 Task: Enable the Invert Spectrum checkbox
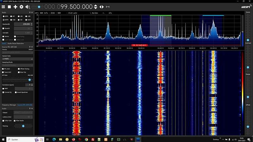[x=21, y=92]
